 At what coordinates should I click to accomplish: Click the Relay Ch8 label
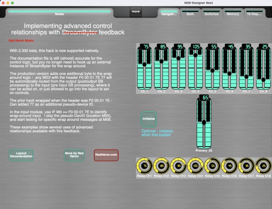click(263, 176)
